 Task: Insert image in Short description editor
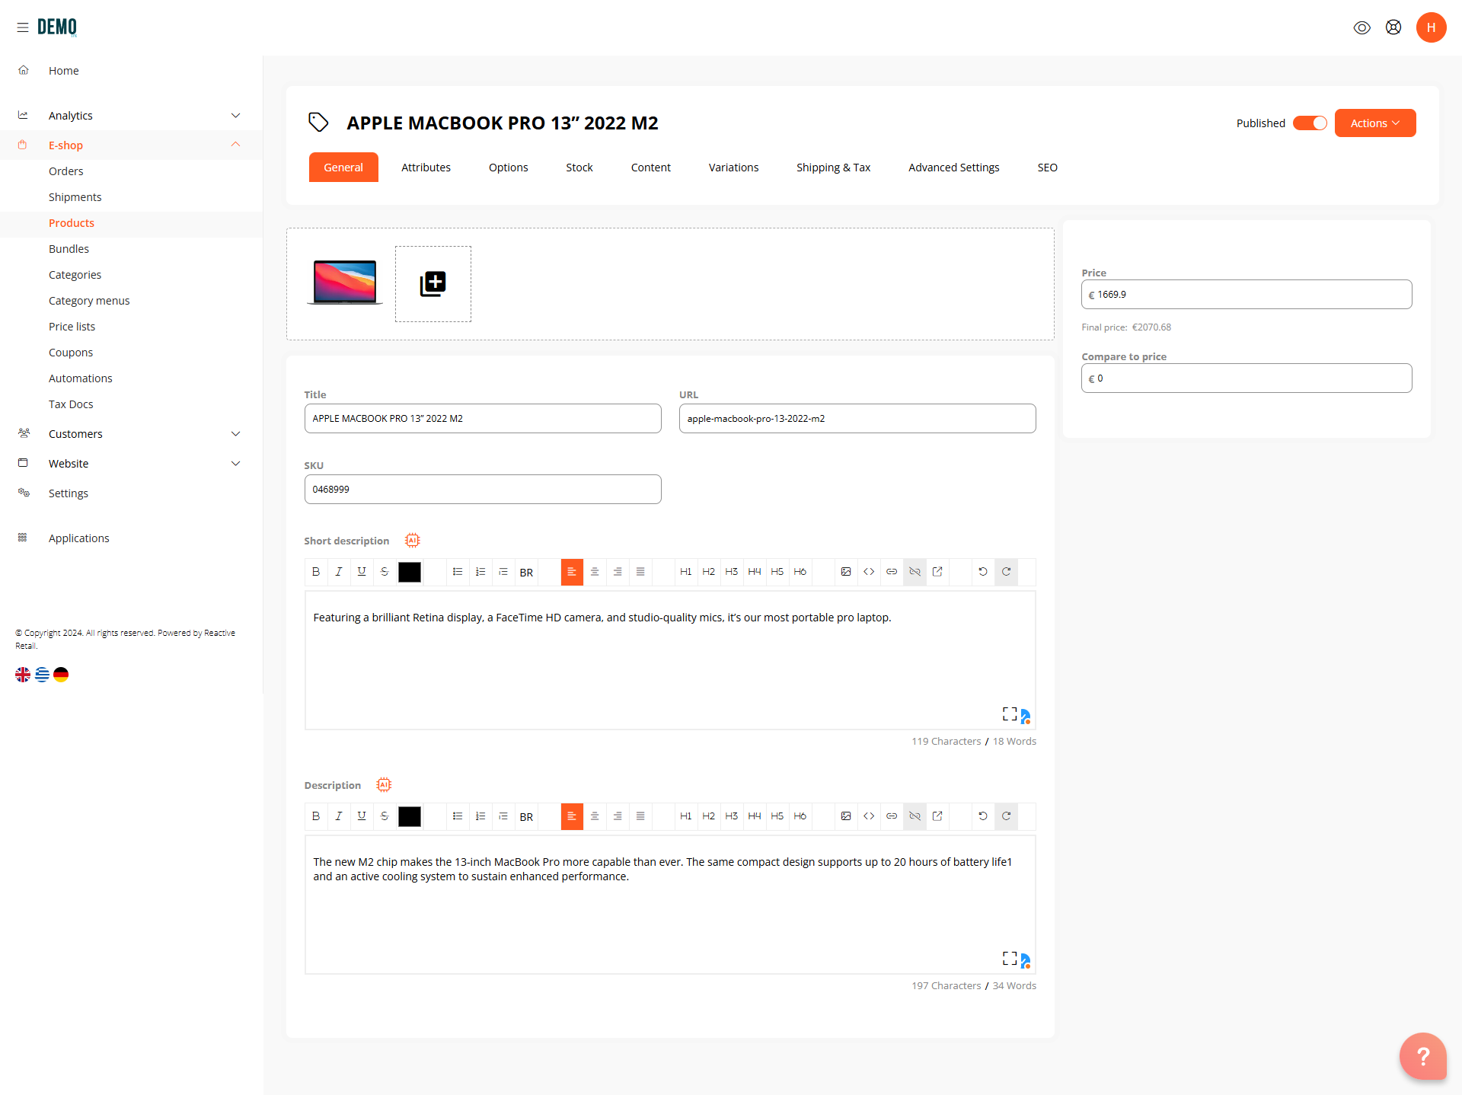click(x=846, y=572)
